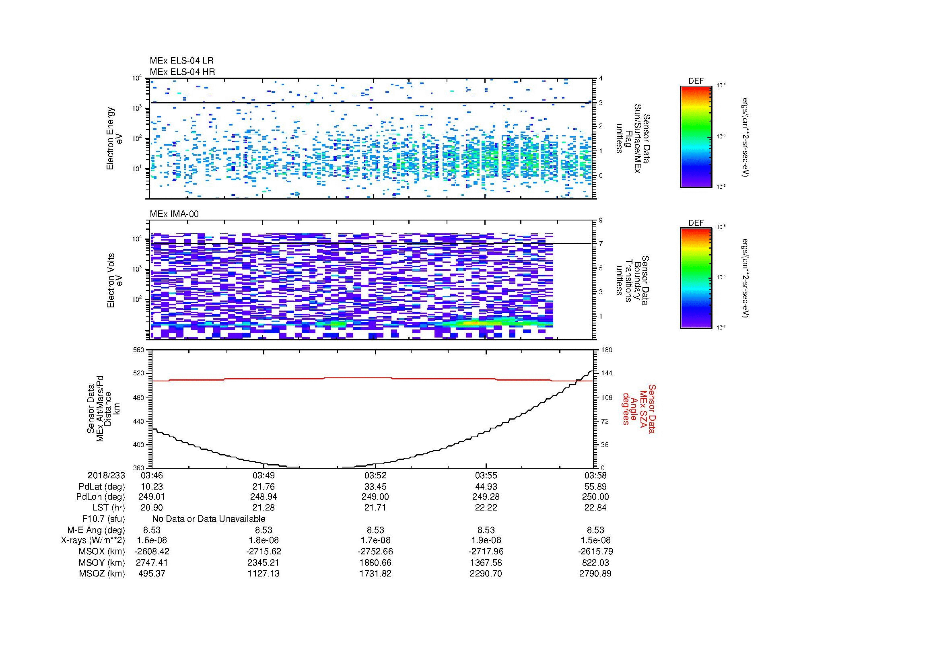
Task: Click the 'Electron Energy eV' axis label
Action: point(114,138)
